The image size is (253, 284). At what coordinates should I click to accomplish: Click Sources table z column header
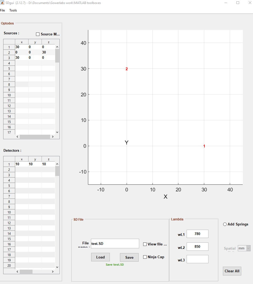(49, 42)
